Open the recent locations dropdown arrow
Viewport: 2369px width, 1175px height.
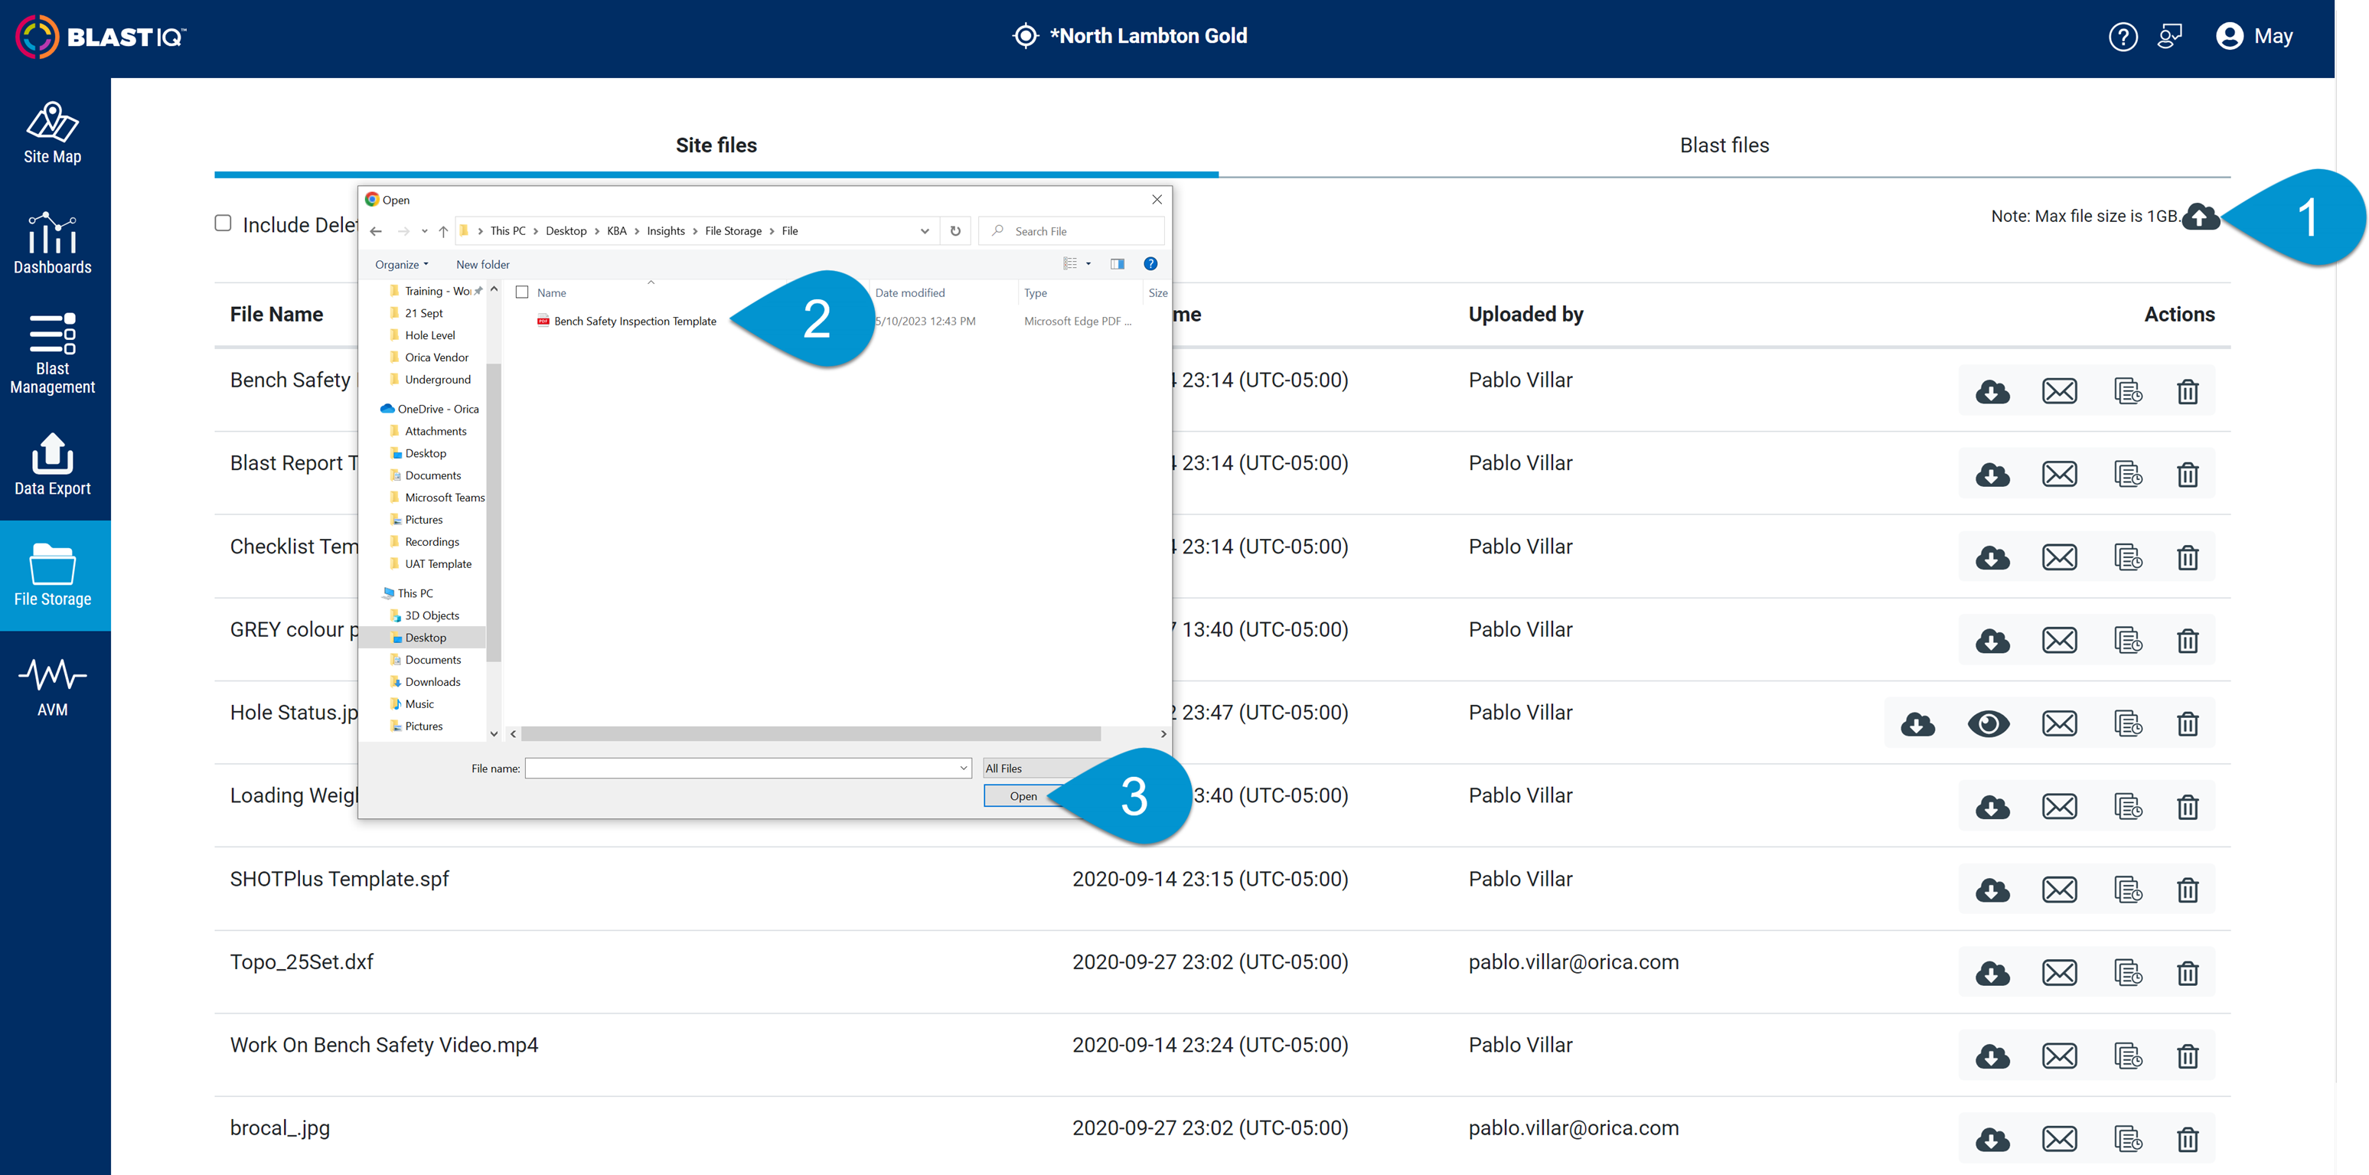(424, 230)
